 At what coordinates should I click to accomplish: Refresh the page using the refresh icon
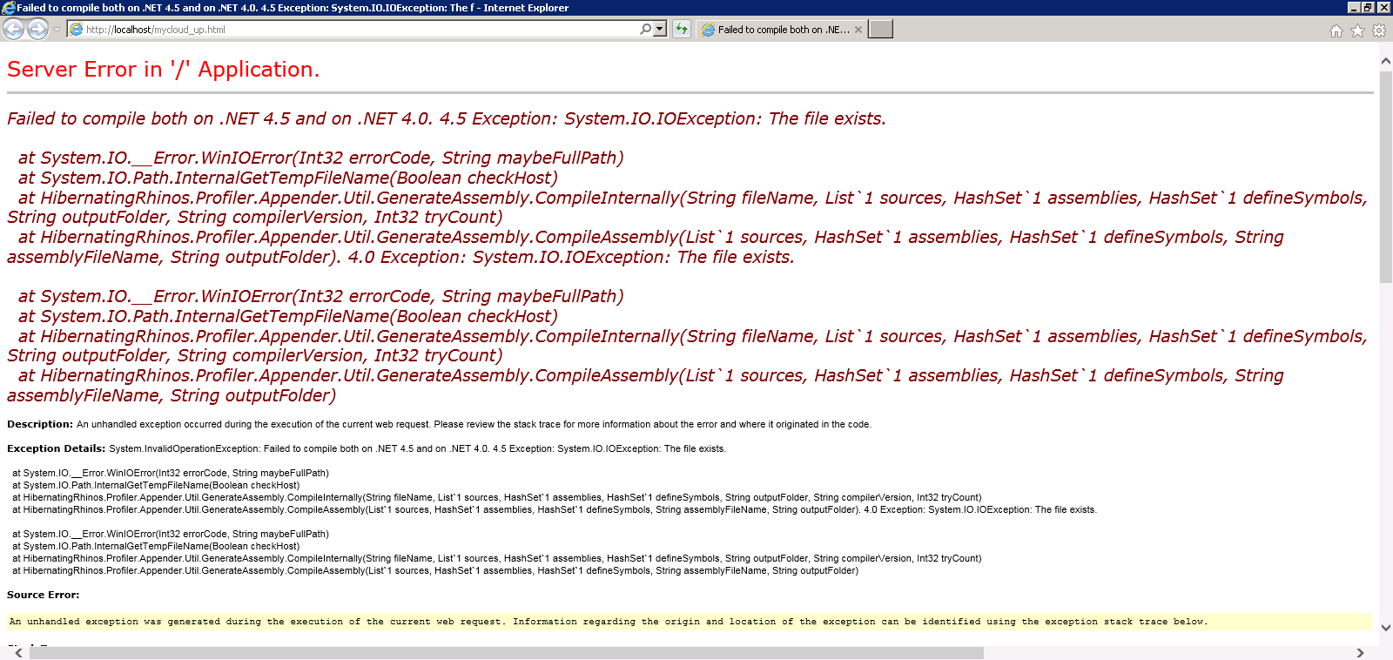coord(682,30)
